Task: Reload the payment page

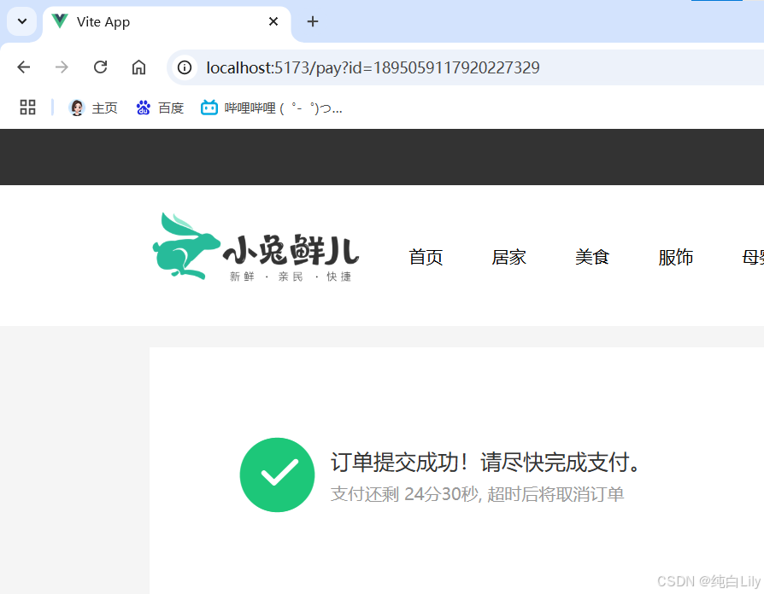Action: pos(100,67)
